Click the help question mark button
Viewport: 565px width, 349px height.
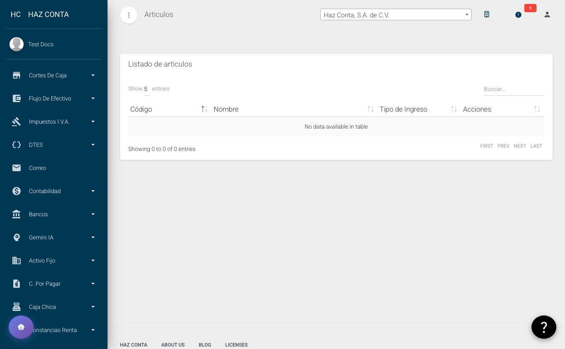click(544, 327)
